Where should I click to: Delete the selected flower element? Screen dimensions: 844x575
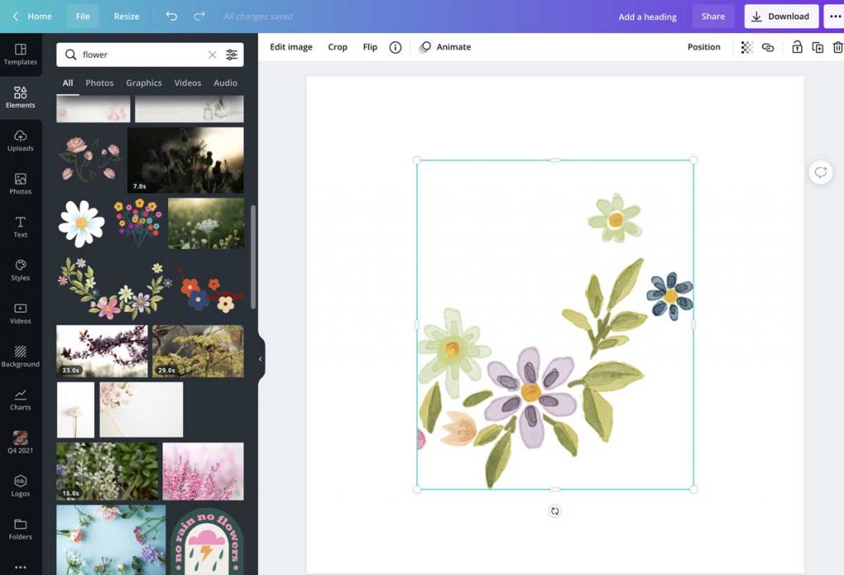(x=837, y=47)
